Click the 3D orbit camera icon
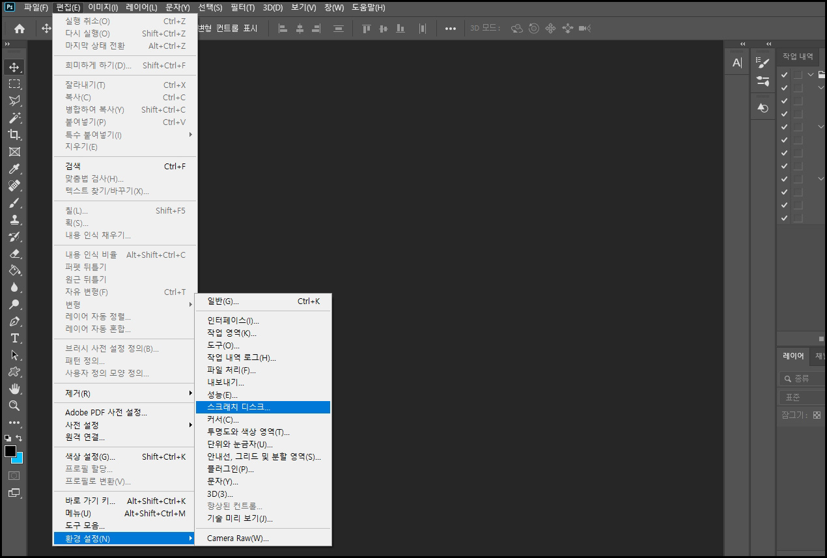 click(517, 29)
